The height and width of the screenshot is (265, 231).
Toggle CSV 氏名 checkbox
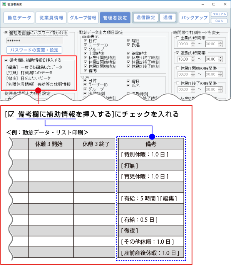pos(128,85)
